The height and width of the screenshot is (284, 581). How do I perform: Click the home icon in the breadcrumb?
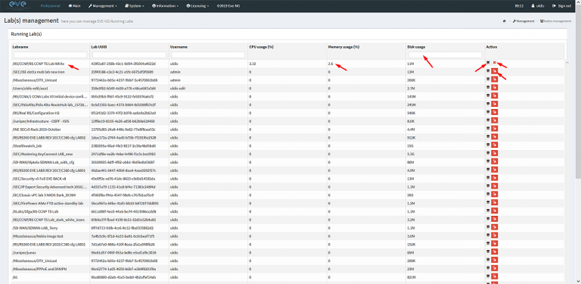click(x=505, y=21)
